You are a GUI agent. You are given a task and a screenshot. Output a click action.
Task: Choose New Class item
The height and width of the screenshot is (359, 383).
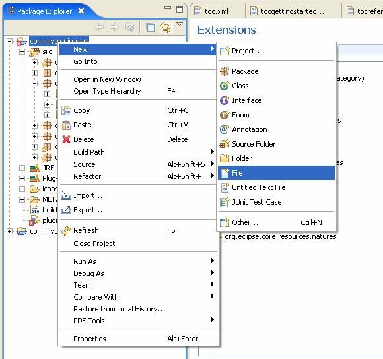pyautogui.click(x=276, y=86)
